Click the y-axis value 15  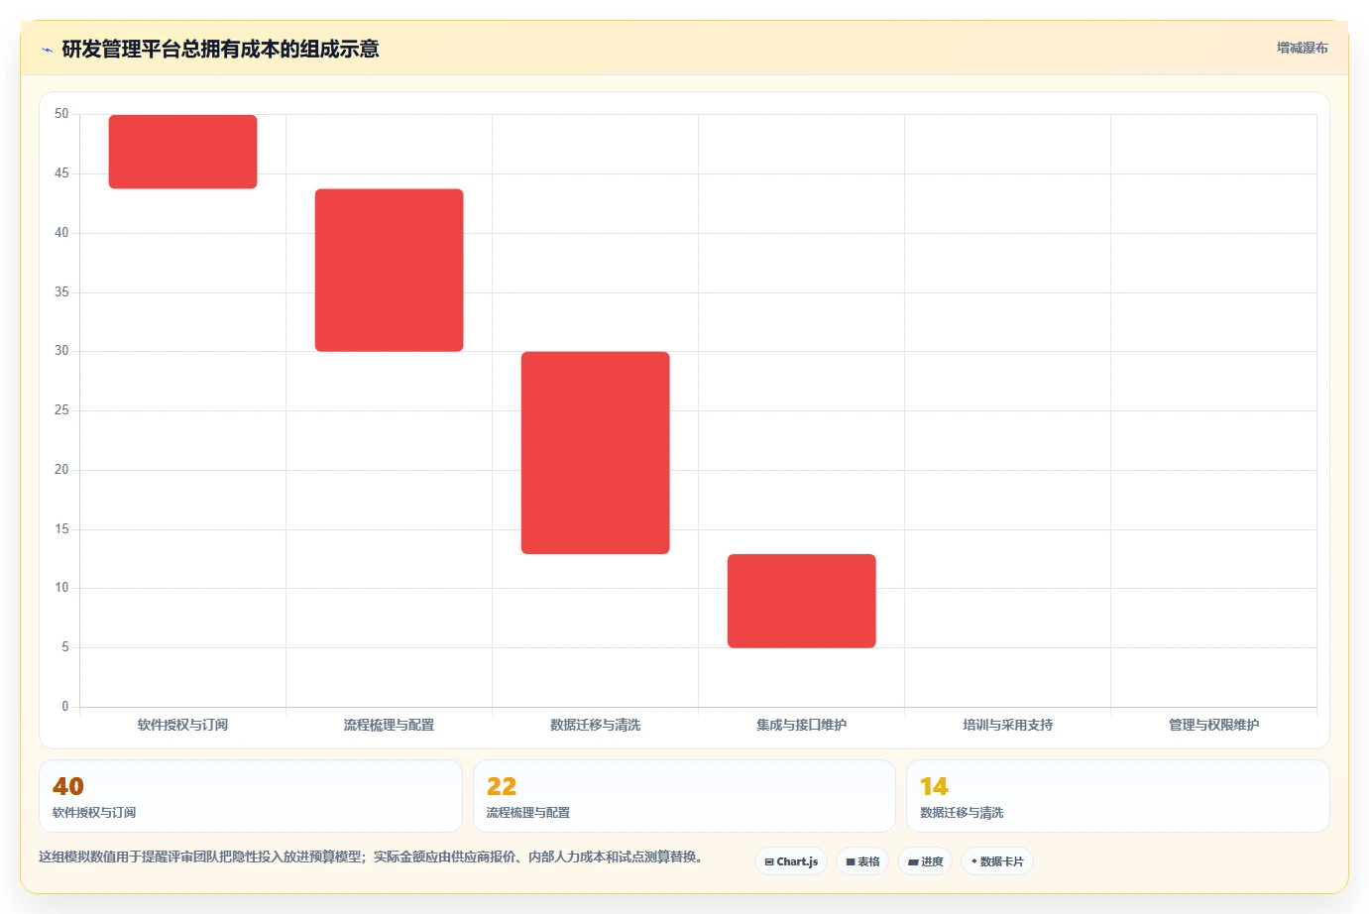pyautogui.click(x=61, y=529)
